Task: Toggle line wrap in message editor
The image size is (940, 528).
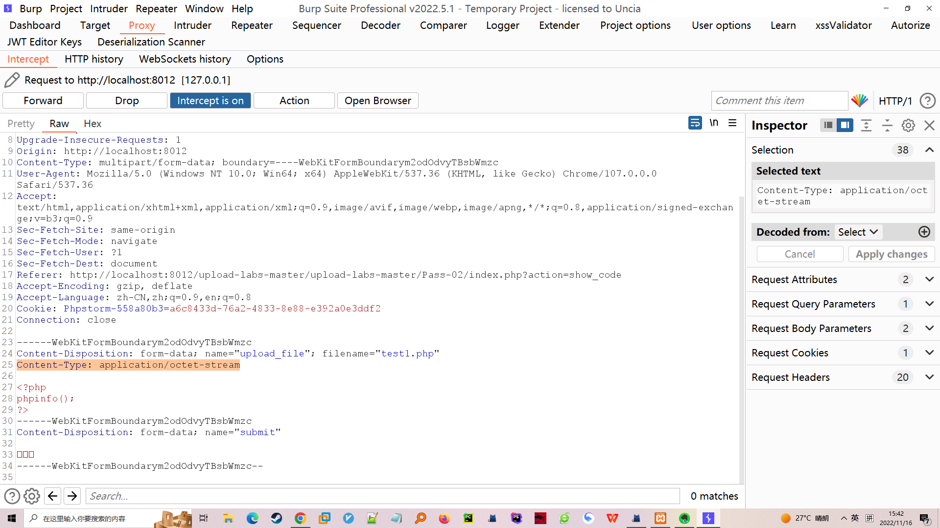Action: click(x=695, y=123)
